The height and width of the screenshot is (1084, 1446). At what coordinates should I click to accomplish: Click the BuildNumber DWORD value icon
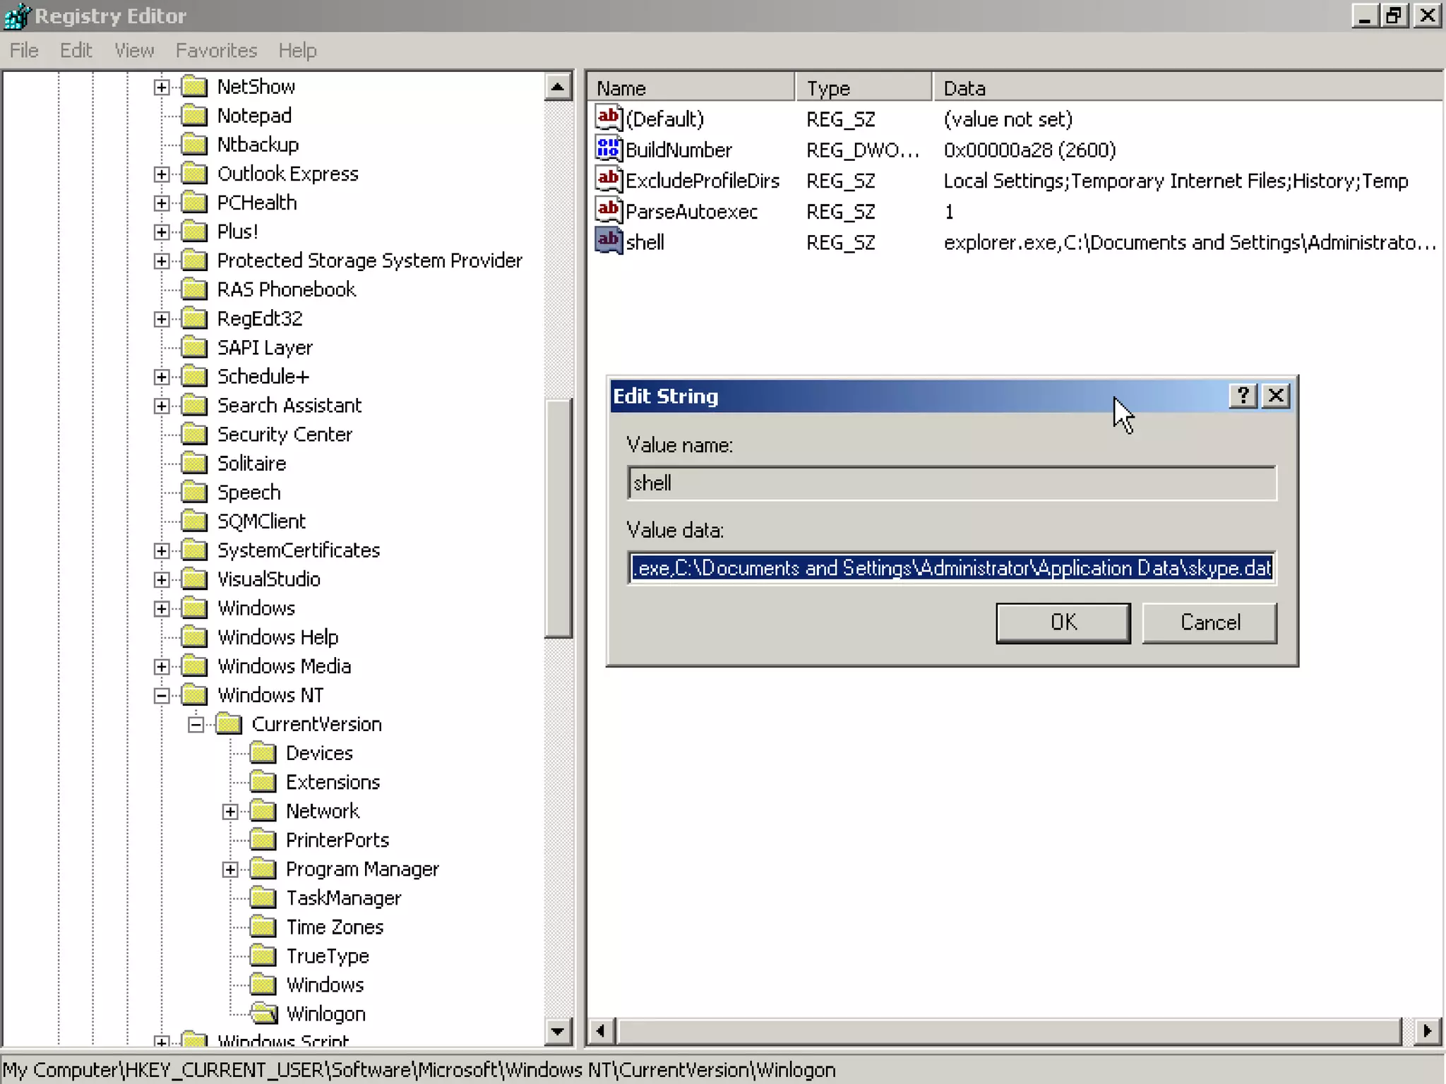[607, 150]
